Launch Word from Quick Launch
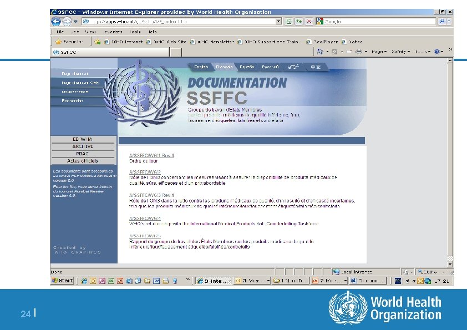 coord(156,281)
